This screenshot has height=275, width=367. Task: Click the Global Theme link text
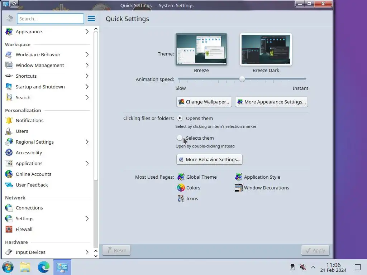201,177
